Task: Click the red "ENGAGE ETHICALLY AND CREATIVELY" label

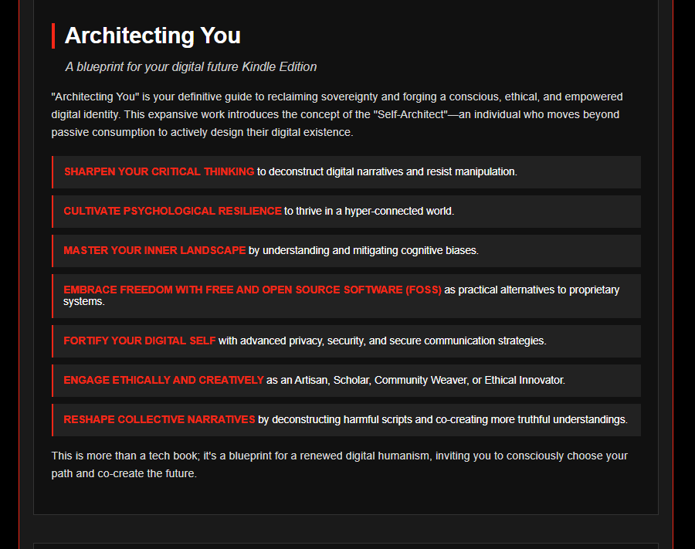Action: (x=164, y=380)
